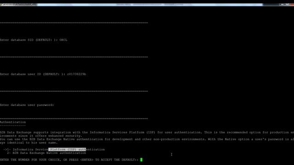Click the line starting 'You can use the B2B Data Exchange Native'
Viewport: 294px width, 165px height.
tap(147, 139)
